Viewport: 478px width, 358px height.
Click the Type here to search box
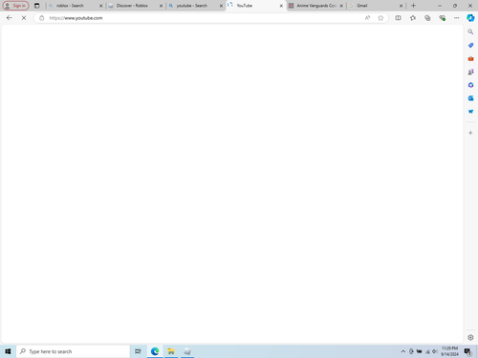[73, 351]
